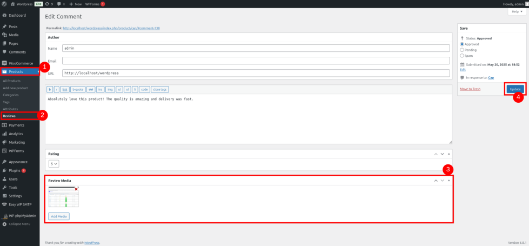Open the Rating dropdown showing 5
The image size is (529, 246).
[54, 164]
